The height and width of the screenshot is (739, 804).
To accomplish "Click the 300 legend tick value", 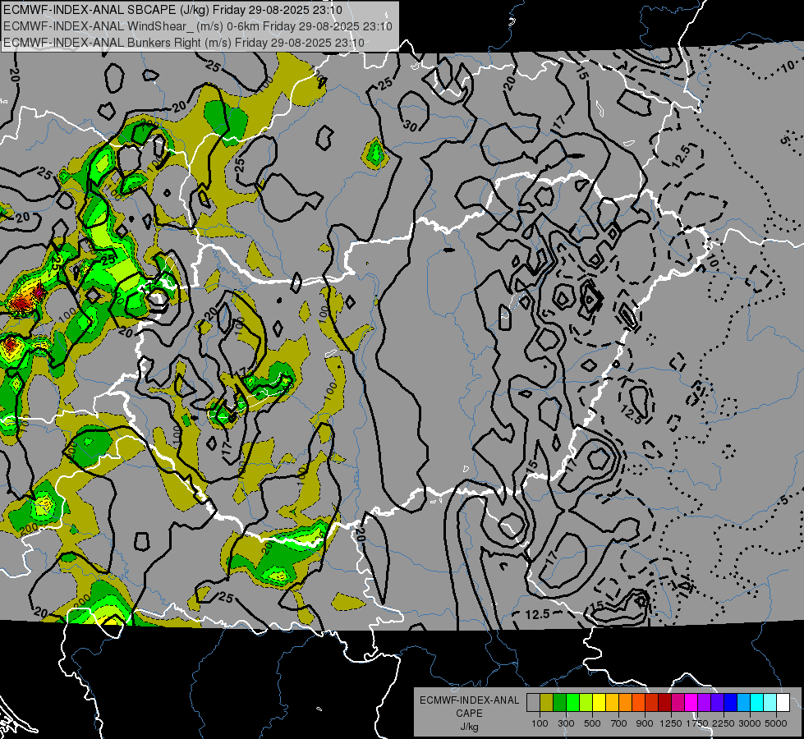I will click(566, 723).
